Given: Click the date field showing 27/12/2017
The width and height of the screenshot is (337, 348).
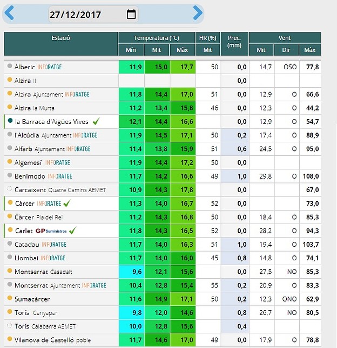Looking at the screenshot, I should (93, 15).
